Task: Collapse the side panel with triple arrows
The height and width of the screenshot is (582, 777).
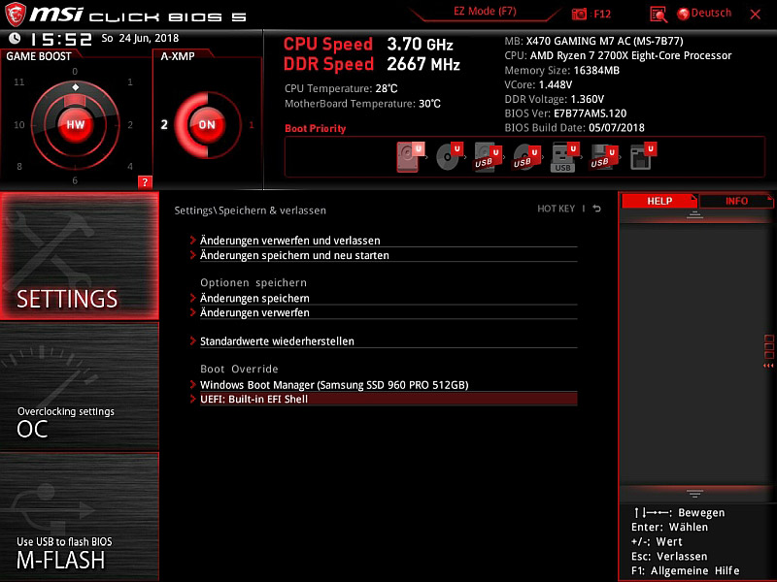Action: click(768, 366)
